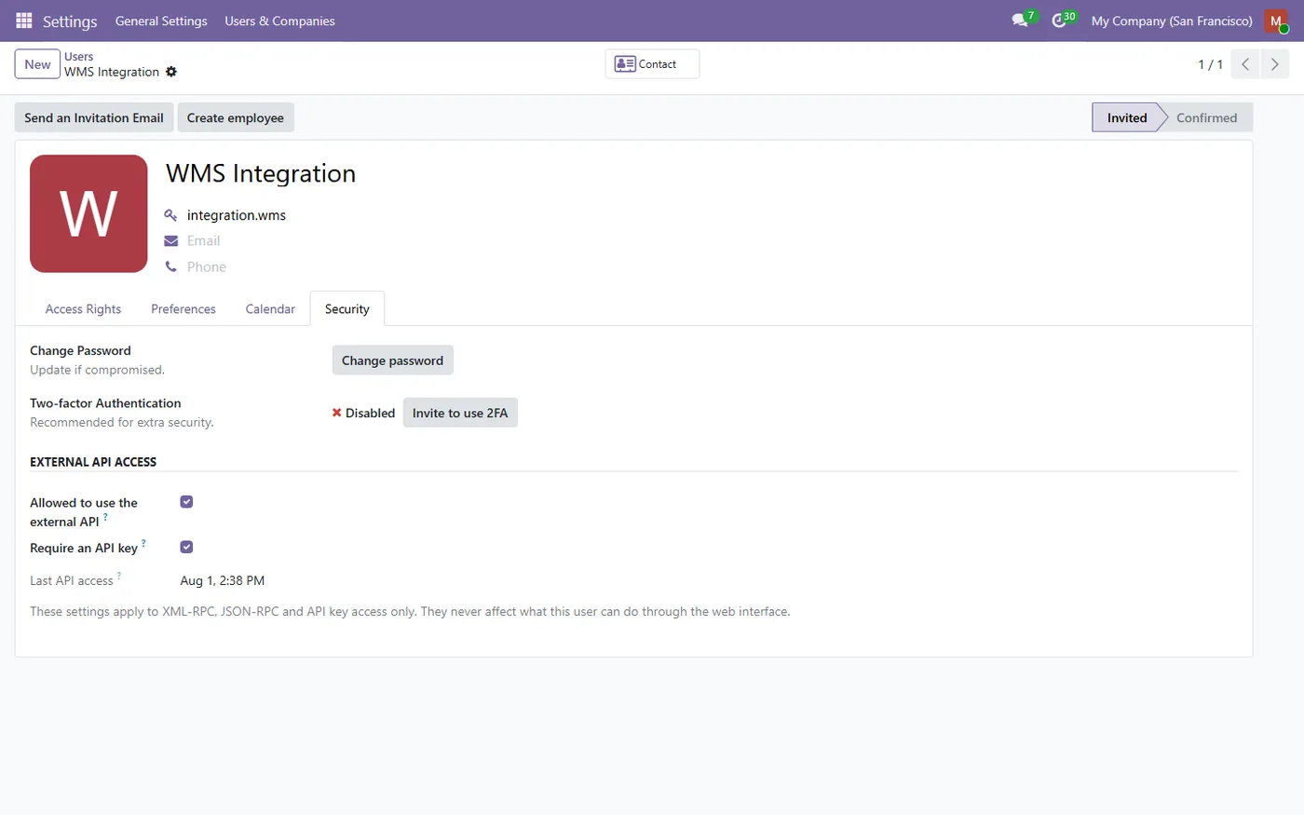
Task: Click the WMS Integration avatar image
Action: coord(88,213)
